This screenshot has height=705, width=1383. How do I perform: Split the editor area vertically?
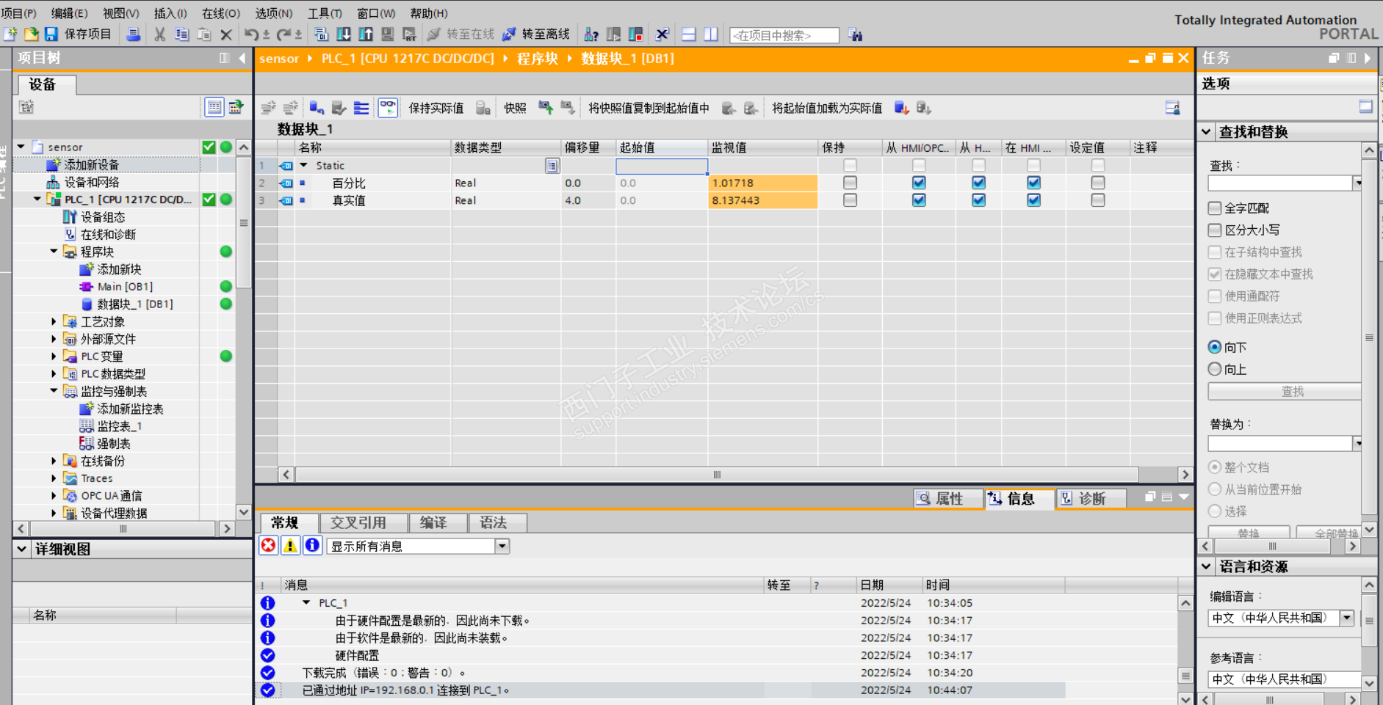point(710,34)
